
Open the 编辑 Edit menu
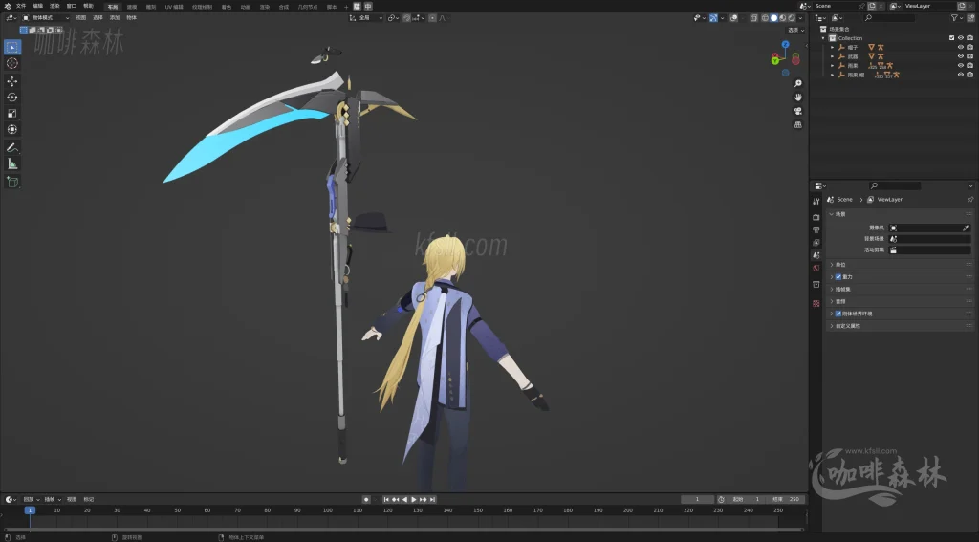tap(38, 6)
